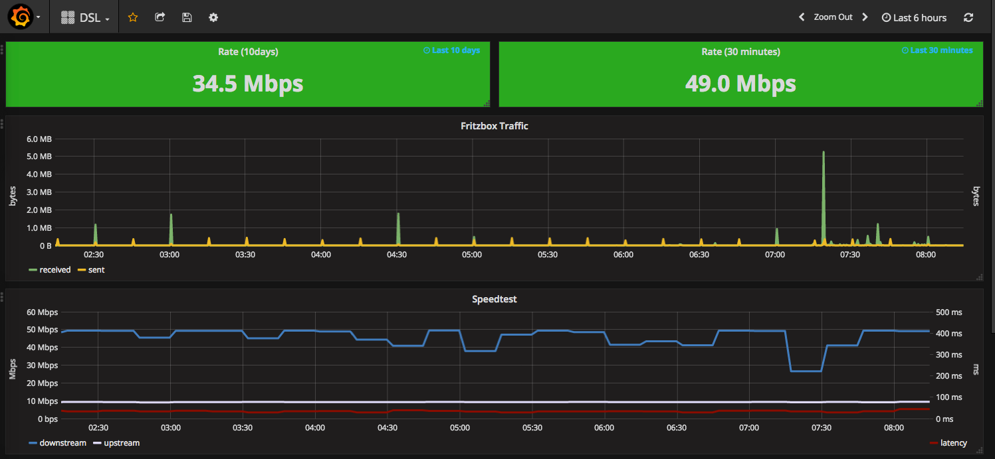
Task: Click the Rate (30 minutes) panel title
Action: (x=740, y=52)
